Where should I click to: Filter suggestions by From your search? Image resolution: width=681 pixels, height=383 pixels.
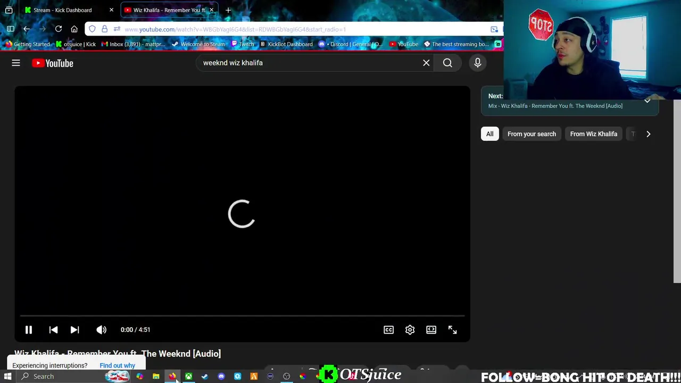click(x=531, y=134)
